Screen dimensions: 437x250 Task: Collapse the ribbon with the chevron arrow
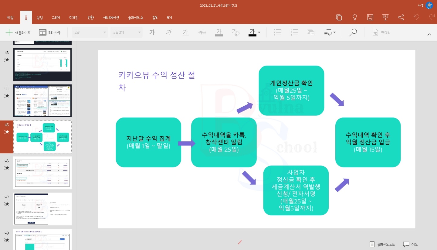pos(429,35)
